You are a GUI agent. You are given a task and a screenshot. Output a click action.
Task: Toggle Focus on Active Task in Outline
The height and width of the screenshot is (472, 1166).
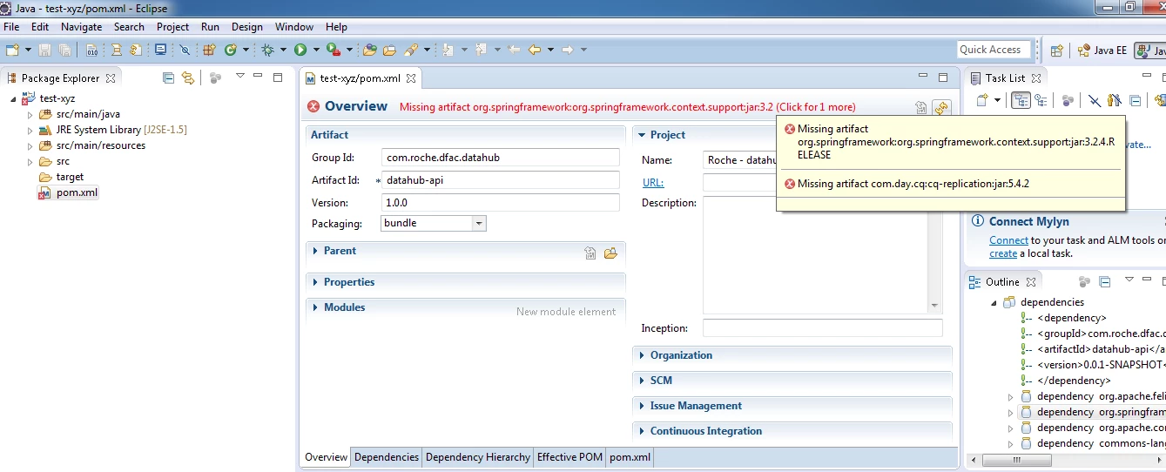[x=1084, y=282]
